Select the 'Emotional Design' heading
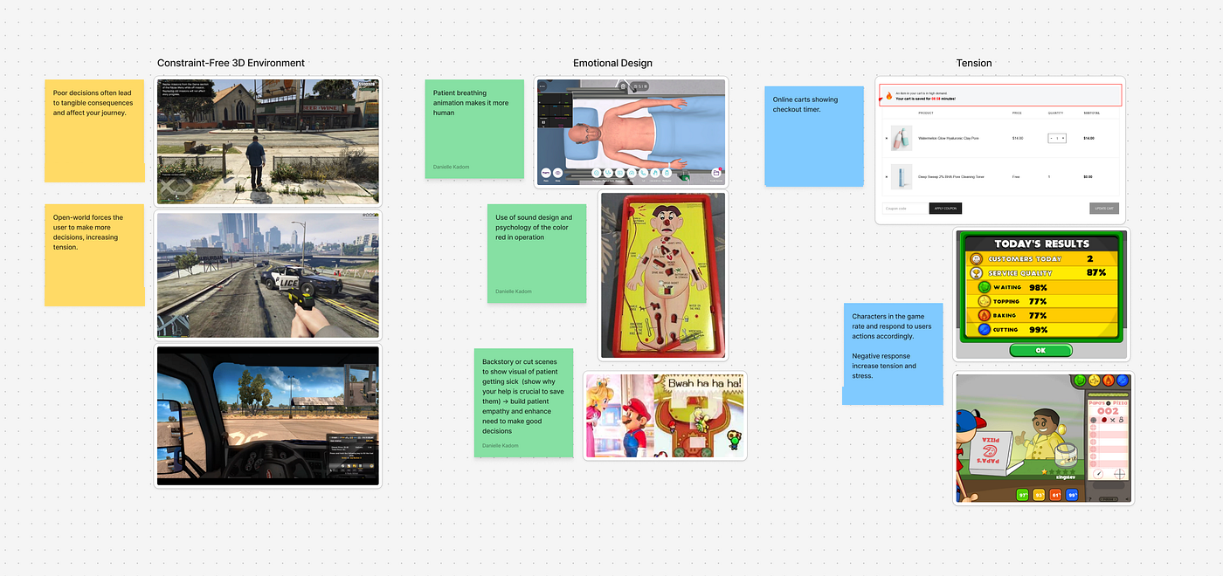Viewport: 1223px width, 576px height. 612,63
